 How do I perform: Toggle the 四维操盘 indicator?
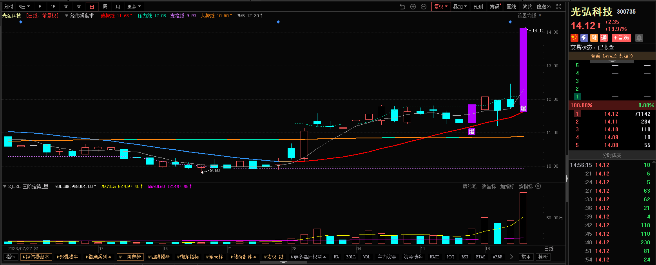(x=159, y=257)
